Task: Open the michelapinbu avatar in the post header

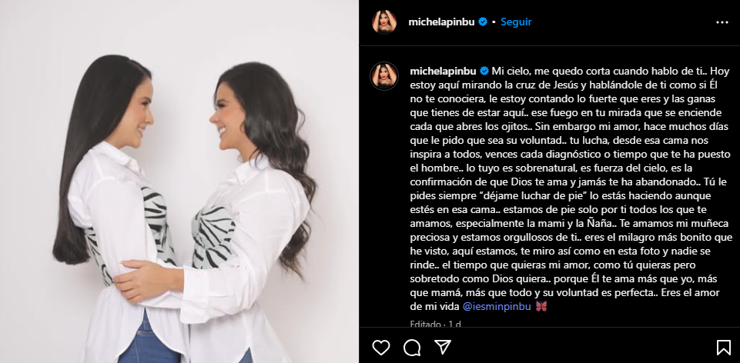Action: pyautogui.click(x=384, y=22)
